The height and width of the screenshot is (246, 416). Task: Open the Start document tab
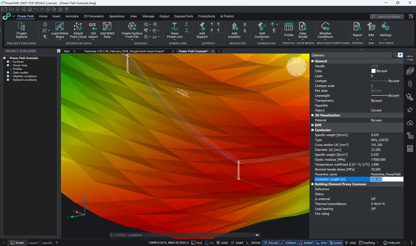66,51
